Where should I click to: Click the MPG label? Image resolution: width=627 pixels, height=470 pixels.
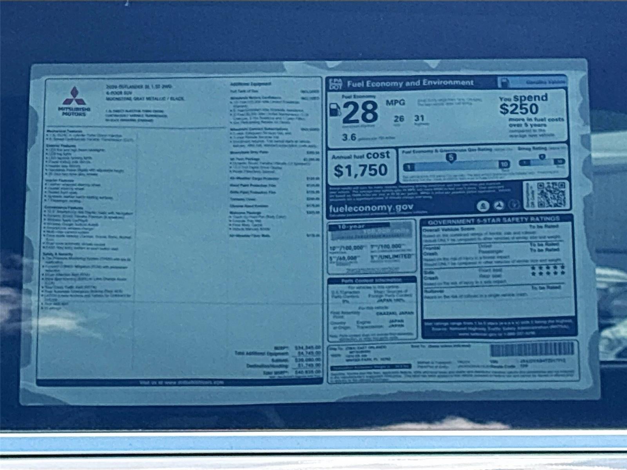pyautogui.click(x=395, y=103)
